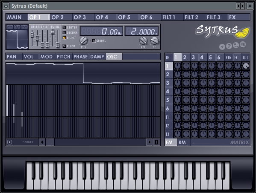The height and width of the screenshot is (193, 256).
Task: Click the help question mark icon
Action: [229, 46]
